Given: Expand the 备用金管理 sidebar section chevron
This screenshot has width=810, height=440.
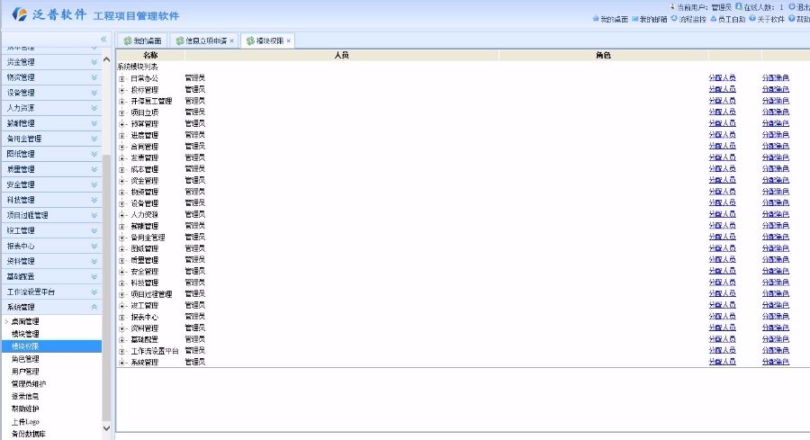Looking at the screenshot, I should pos(94,139).
